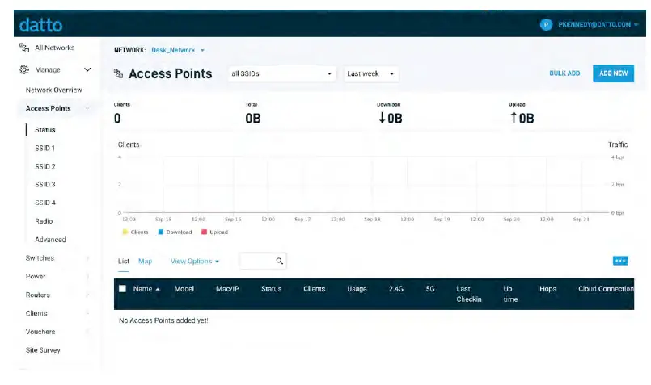Expand the Routers section chevron
This screenshot has width=651, height=385.
(x=87, y=295)
